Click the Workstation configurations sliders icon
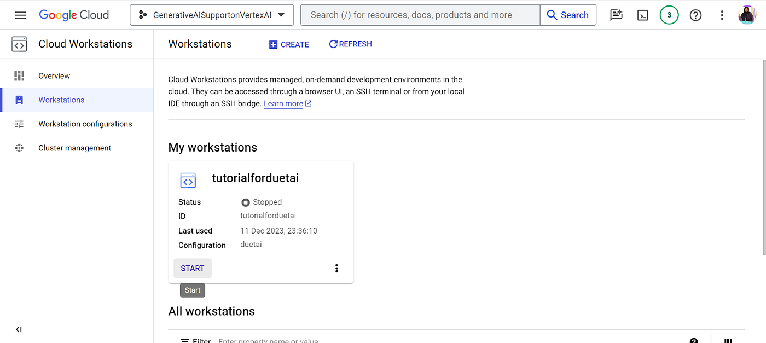This screenshot has width=766, height=343. coord(19,124)
